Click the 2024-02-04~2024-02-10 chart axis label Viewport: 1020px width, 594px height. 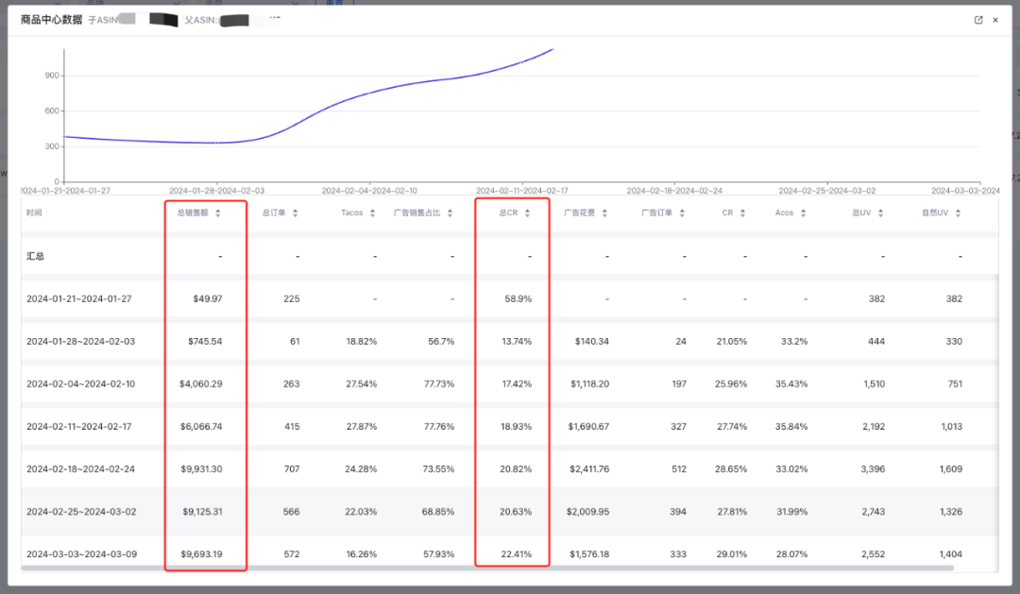(x=368, y=191)
